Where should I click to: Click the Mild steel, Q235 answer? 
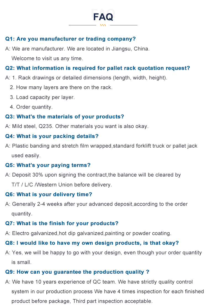(x=77, y=126)
